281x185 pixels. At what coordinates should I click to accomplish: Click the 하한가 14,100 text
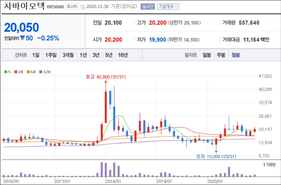click(x=184, y=39)
